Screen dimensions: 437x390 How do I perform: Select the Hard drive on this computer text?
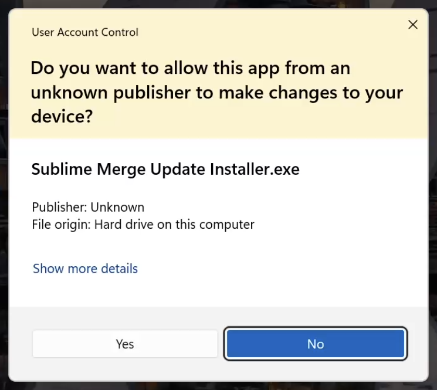point(174,225)
